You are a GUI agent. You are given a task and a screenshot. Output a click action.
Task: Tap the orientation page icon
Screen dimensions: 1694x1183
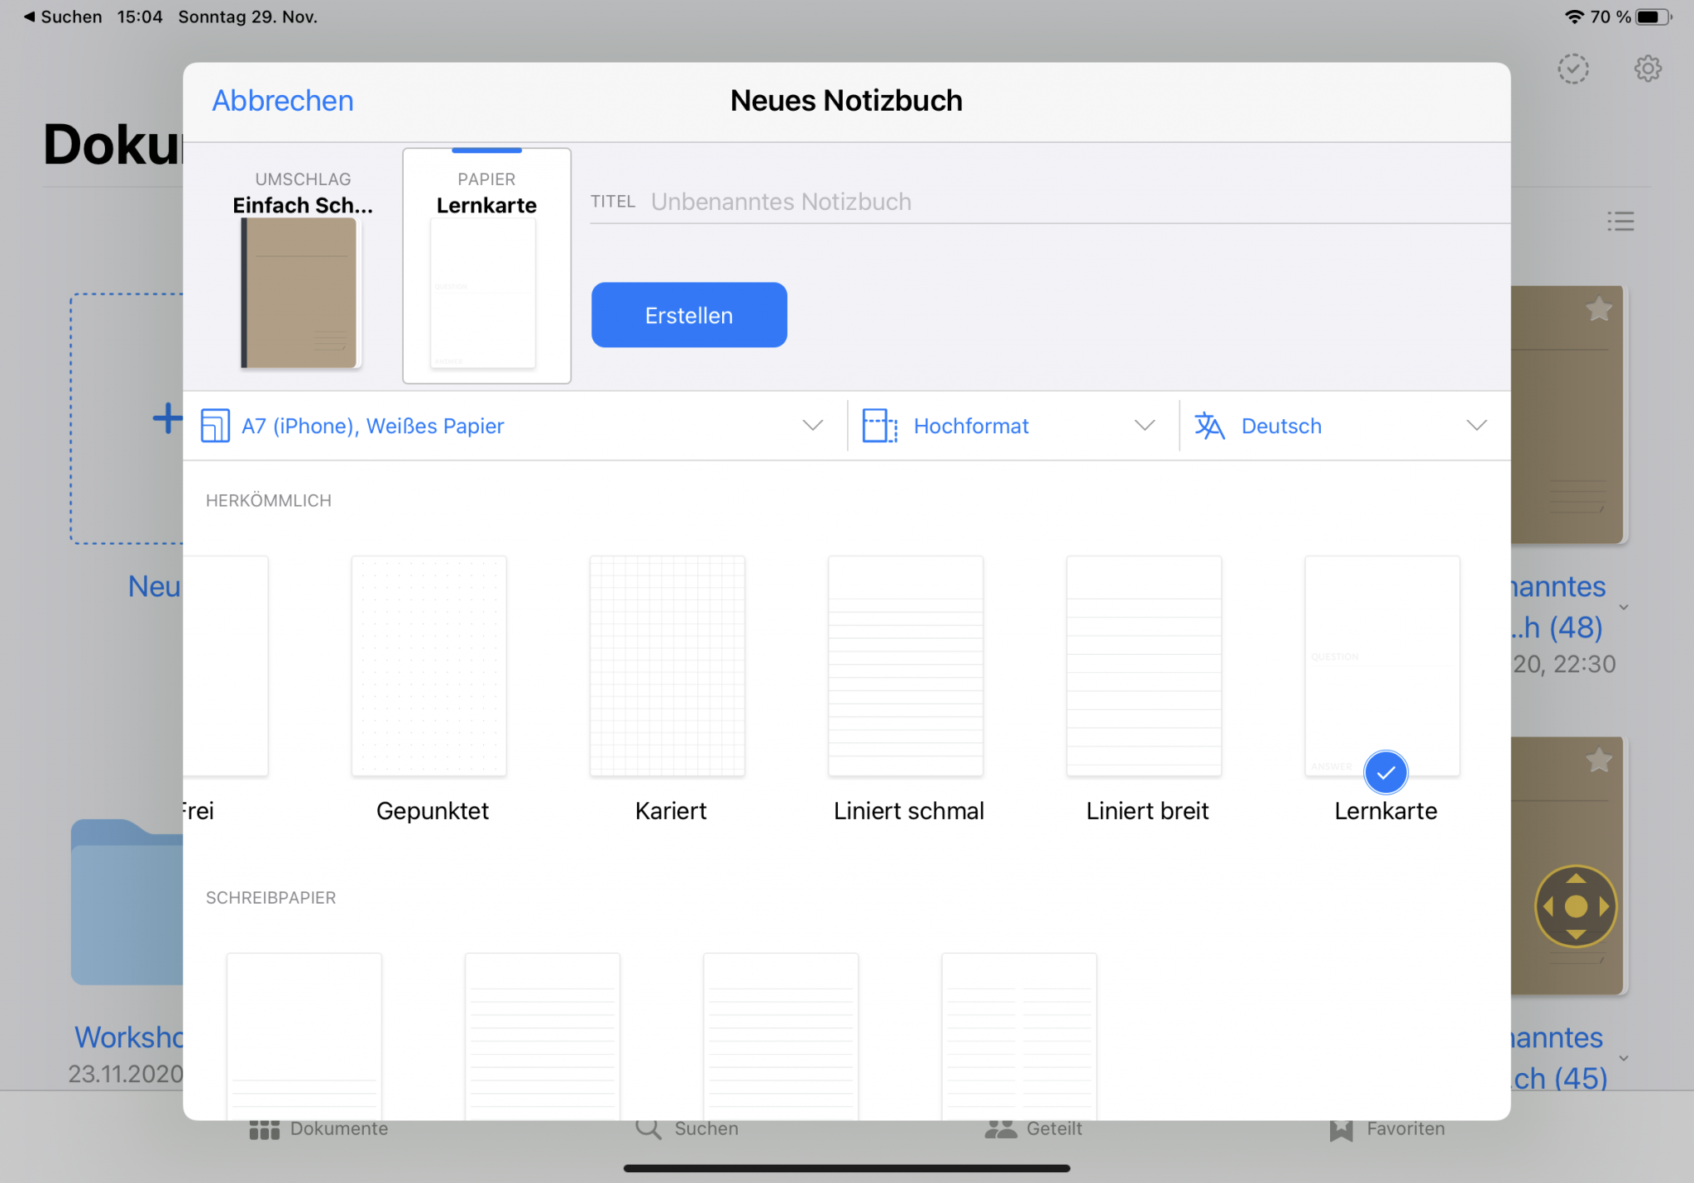tap(879, 426)
